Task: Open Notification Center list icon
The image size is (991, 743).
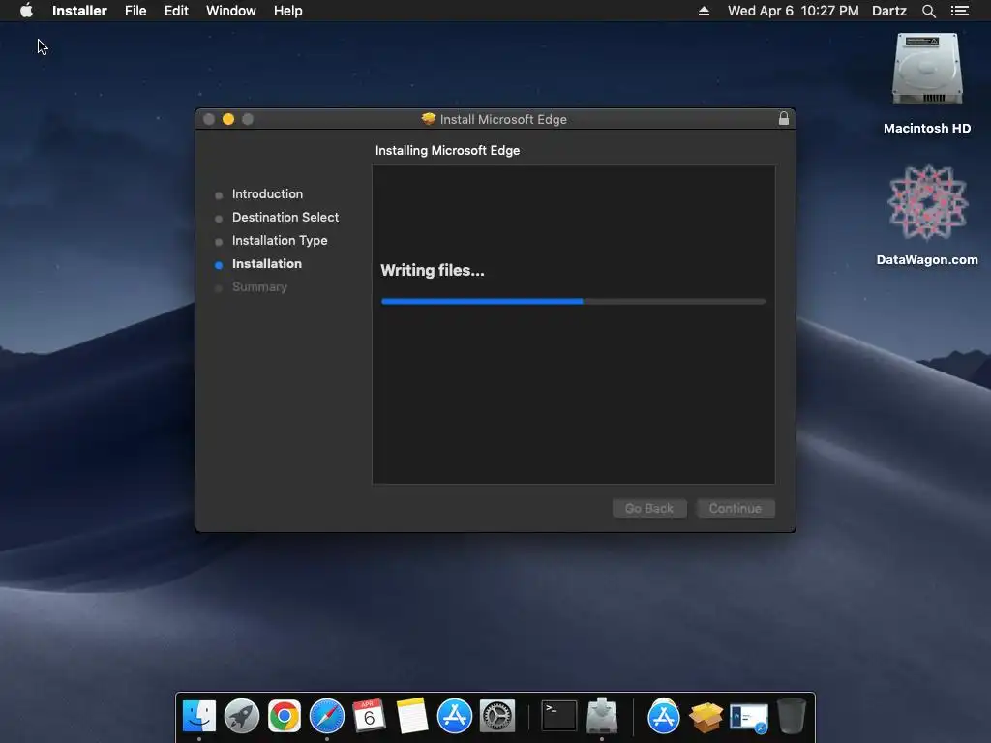Action: pyautogui.click(x=959, y=11)
